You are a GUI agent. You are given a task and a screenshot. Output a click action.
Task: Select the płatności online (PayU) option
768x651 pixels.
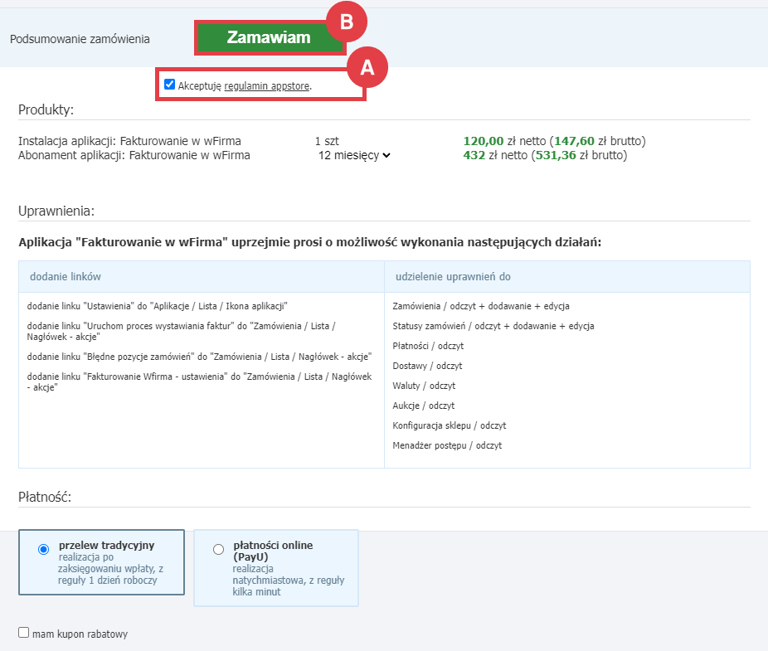click(219, 549)
